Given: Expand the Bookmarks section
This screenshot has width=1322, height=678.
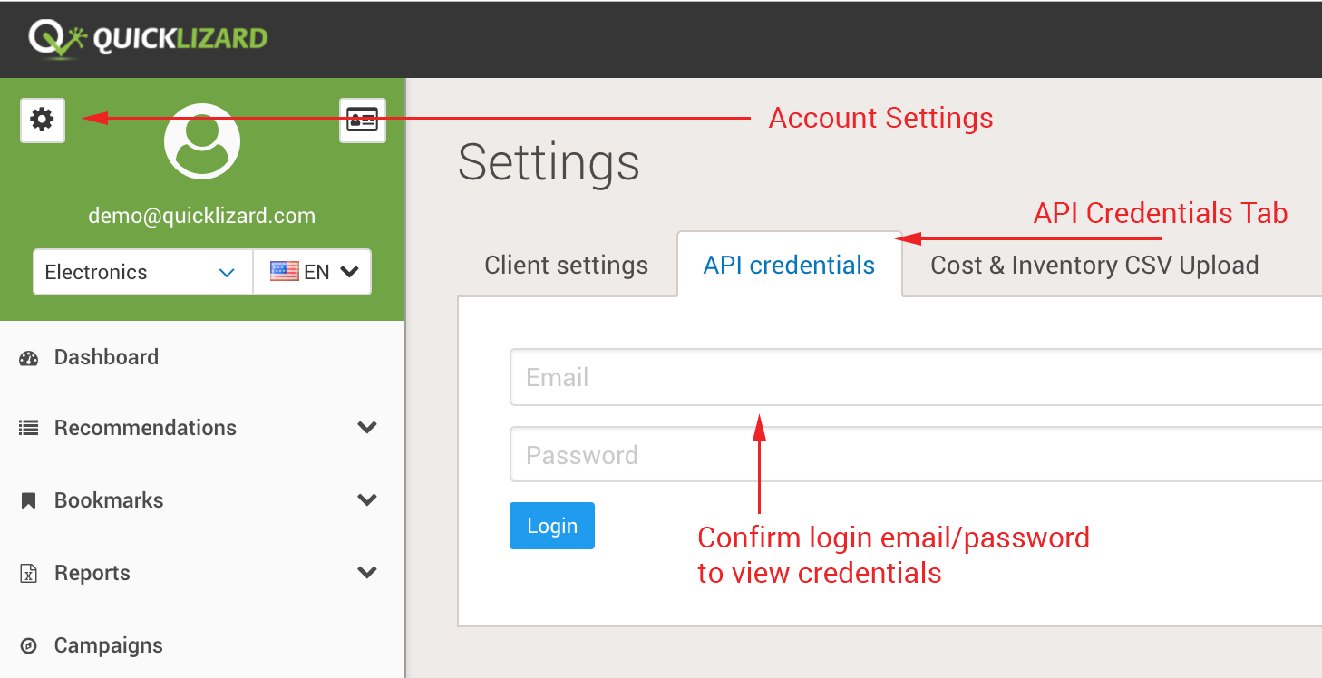Looking at the screenshot, I should pyautogui.click(x=367, y=499).
